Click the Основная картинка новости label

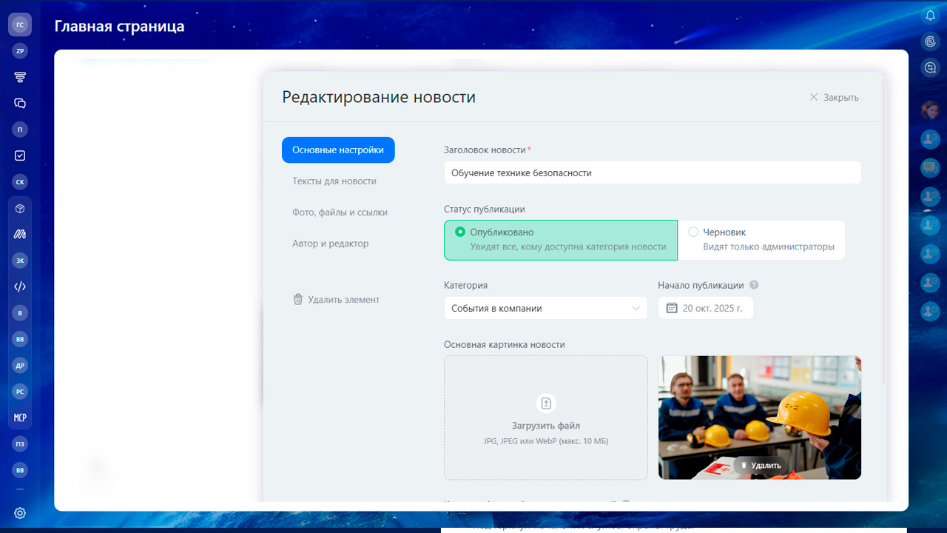pos(505,344)
